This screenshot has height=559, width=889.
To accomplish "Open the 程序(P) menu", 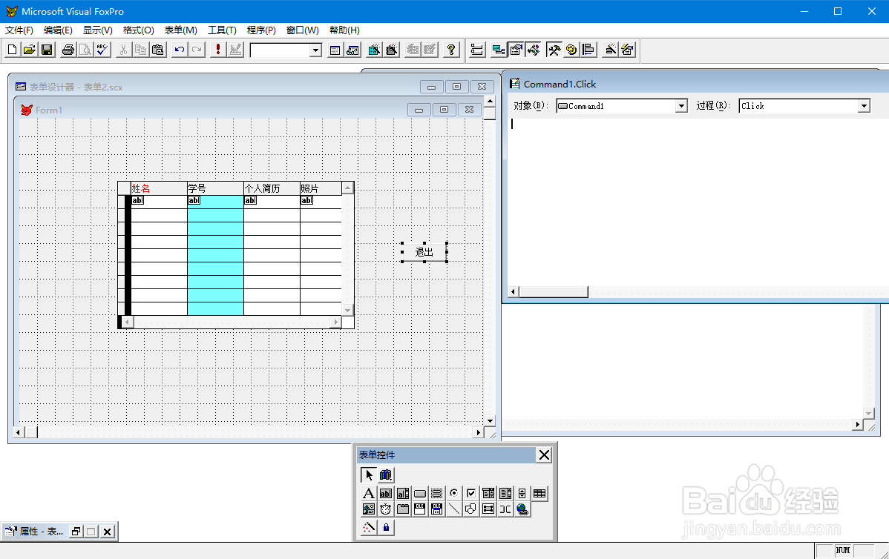I will click(261, 30).
